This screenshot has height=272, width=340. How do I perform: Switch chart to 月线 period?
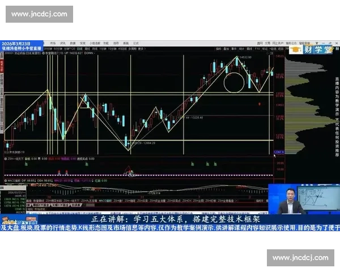95,49
